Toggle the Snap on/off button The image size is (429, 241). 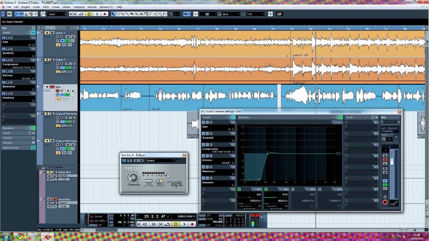(196, 14)
